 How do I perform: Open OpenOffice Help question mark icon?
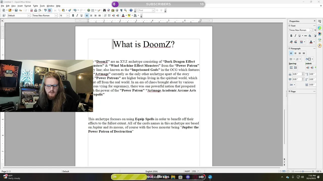pos(131,10)
